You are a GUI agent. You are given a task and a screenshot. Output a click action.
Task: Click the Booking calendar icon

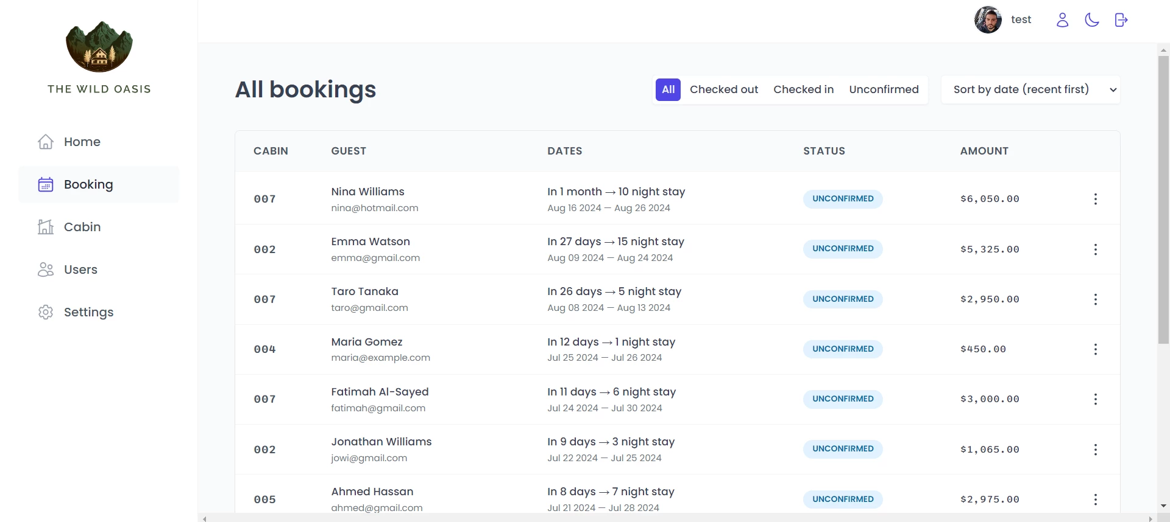(46, 184)
